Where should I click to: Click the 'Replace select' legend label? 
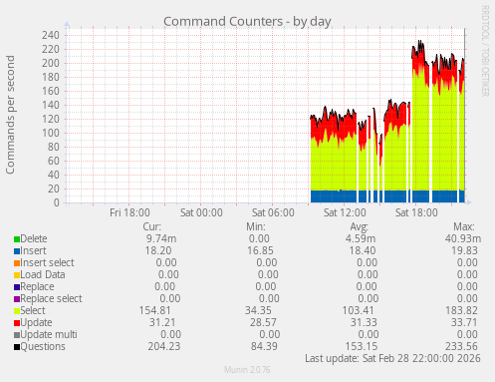tap(51, 298)
